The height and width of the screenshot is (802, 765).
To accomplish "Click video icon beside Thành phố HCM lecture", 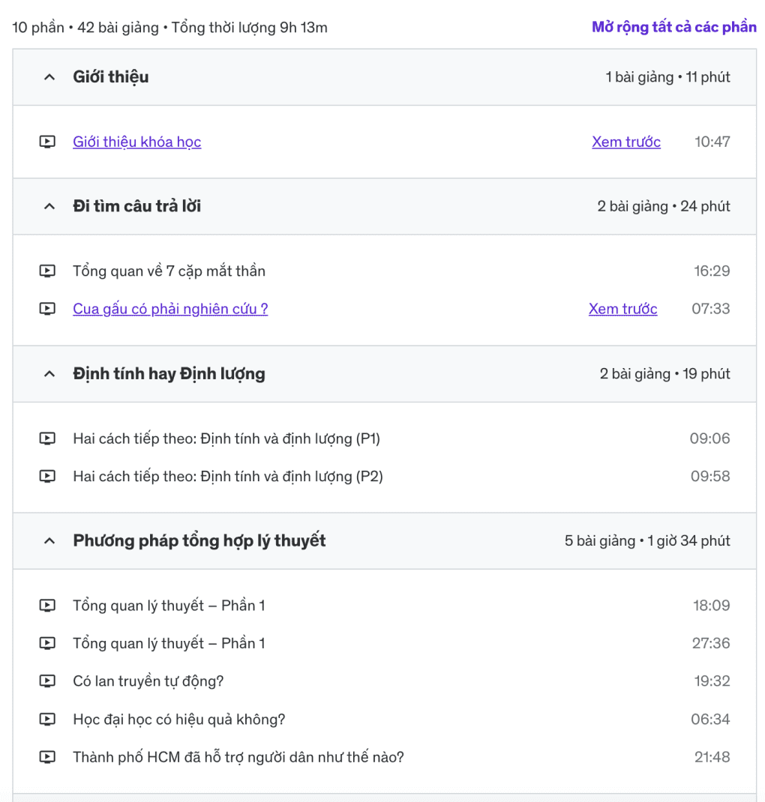I will click(47, 757).
